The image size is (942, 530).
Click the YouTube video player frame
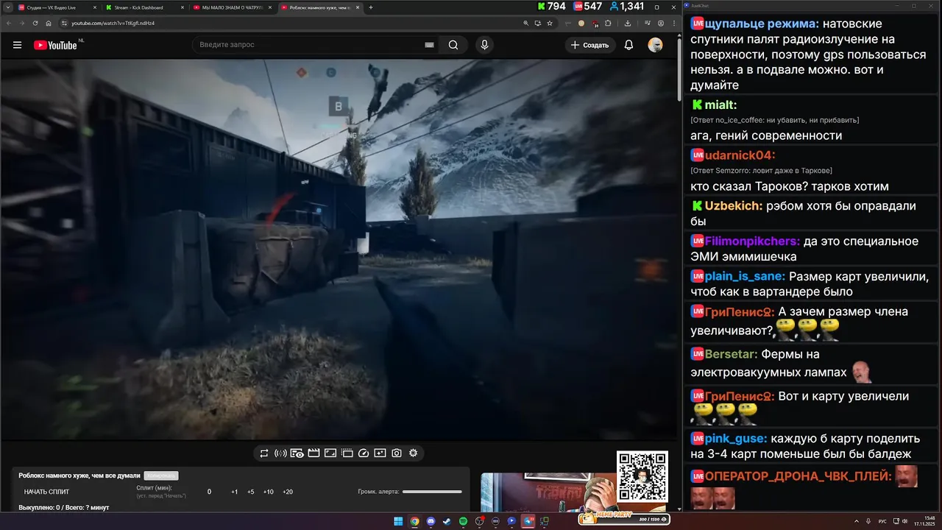click(339, 250)
